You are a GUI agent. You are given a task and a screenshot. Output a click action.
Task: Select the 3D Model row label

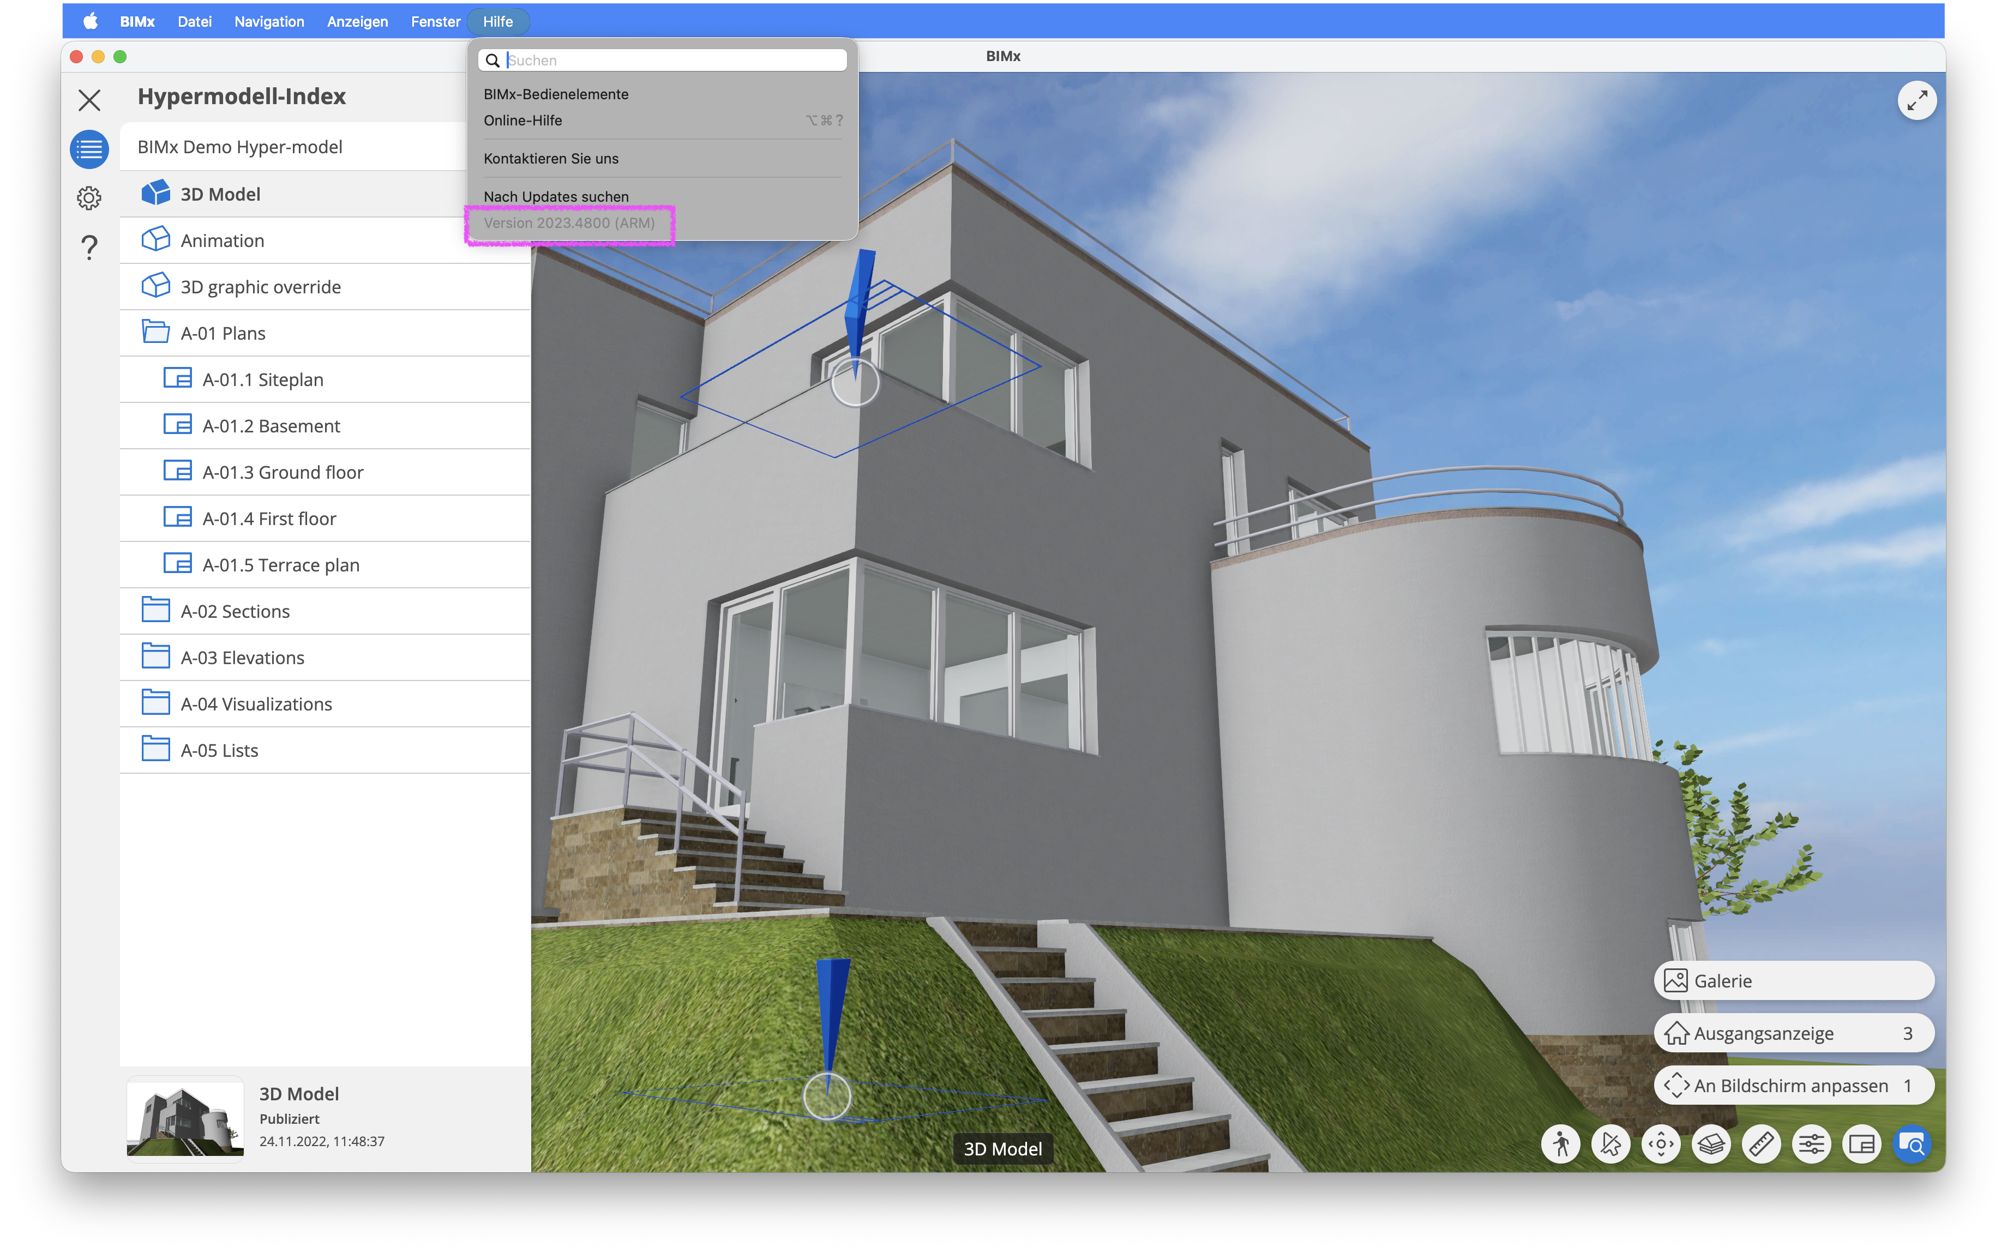(x=220, y=194)
